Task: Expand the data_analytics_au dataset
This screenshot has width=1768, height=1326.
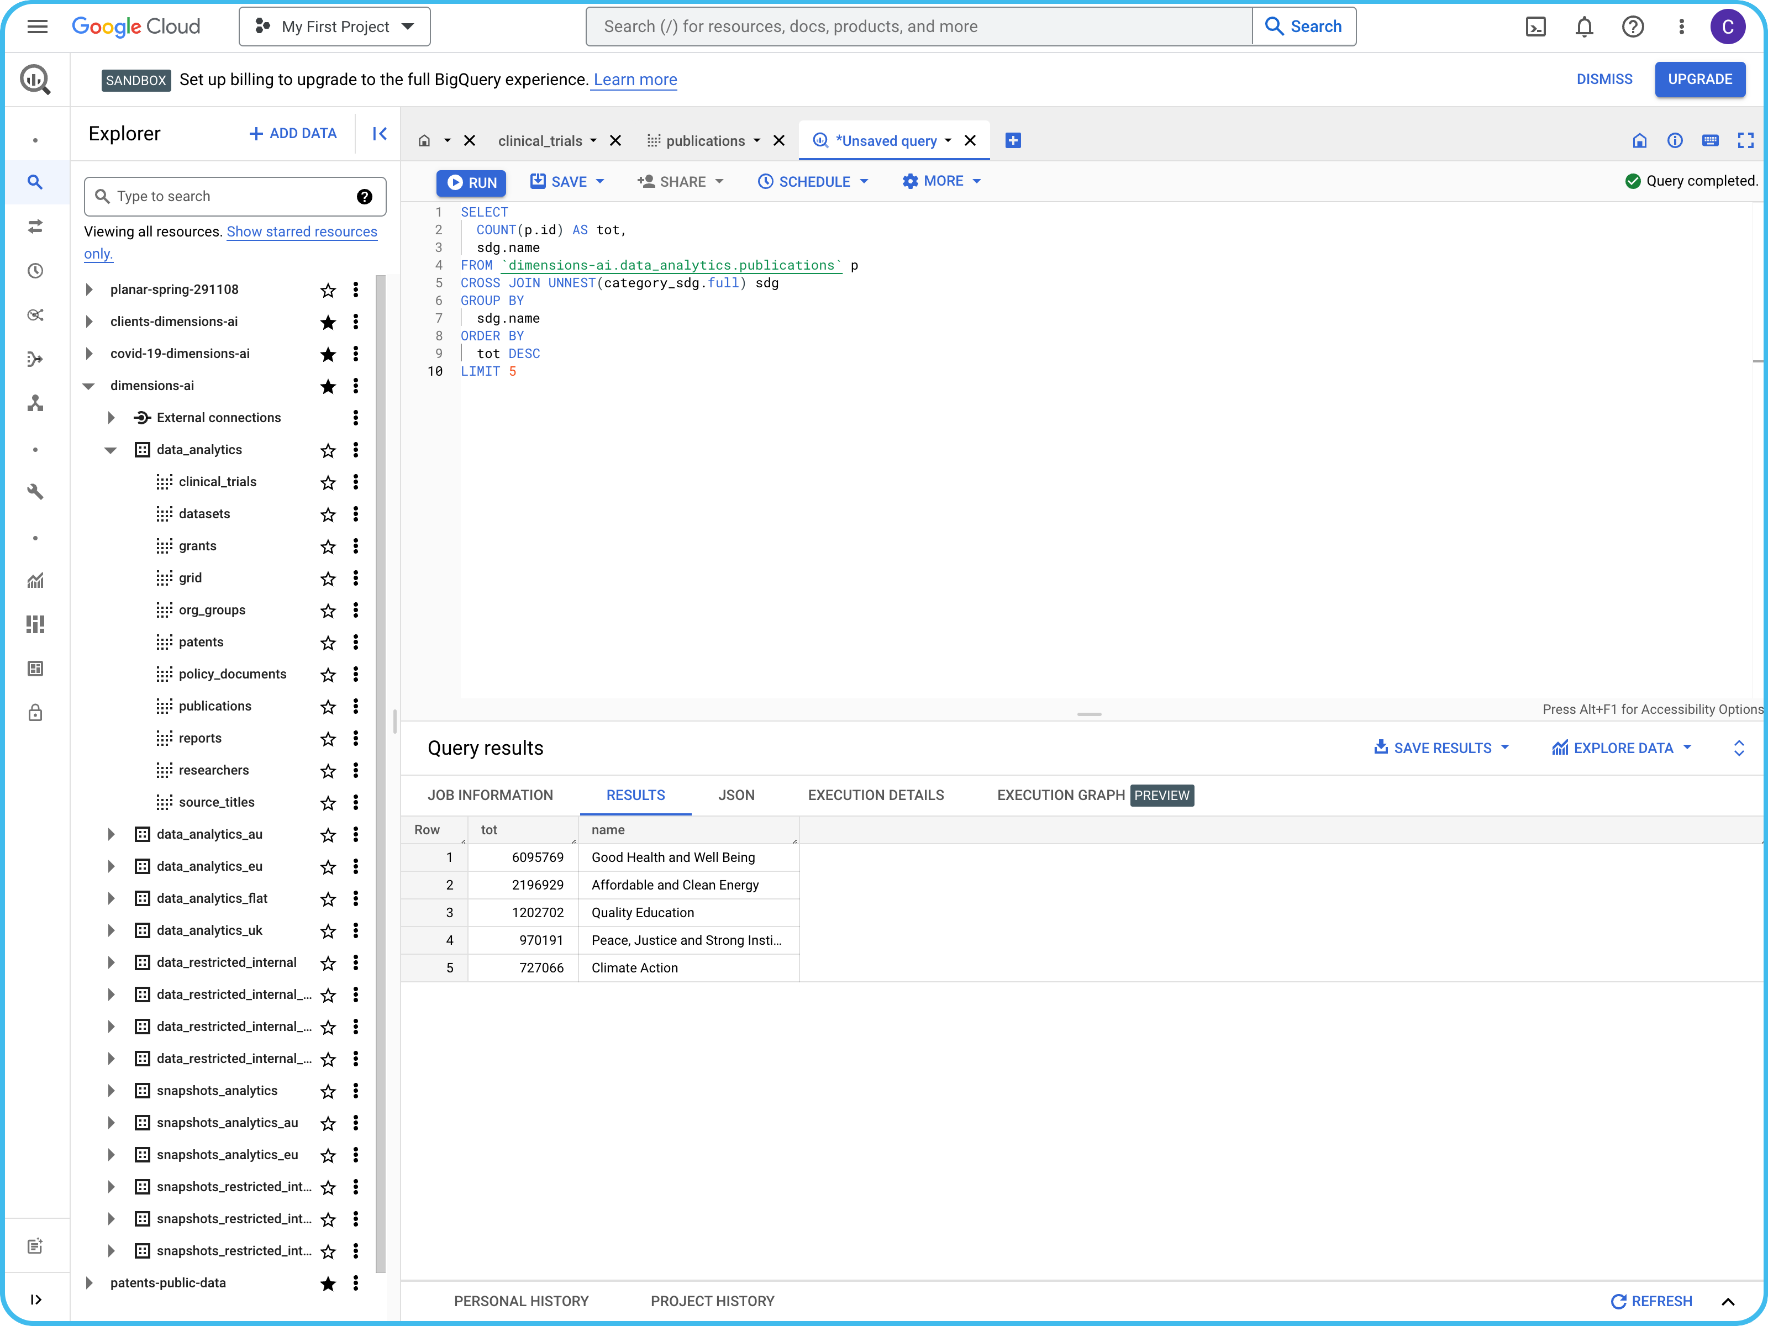Action: click(111, 834)
